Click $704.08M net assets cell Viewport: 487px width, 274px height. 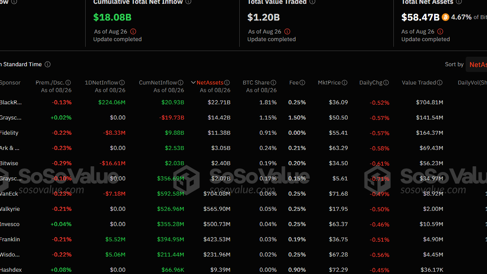click(217, 194)
